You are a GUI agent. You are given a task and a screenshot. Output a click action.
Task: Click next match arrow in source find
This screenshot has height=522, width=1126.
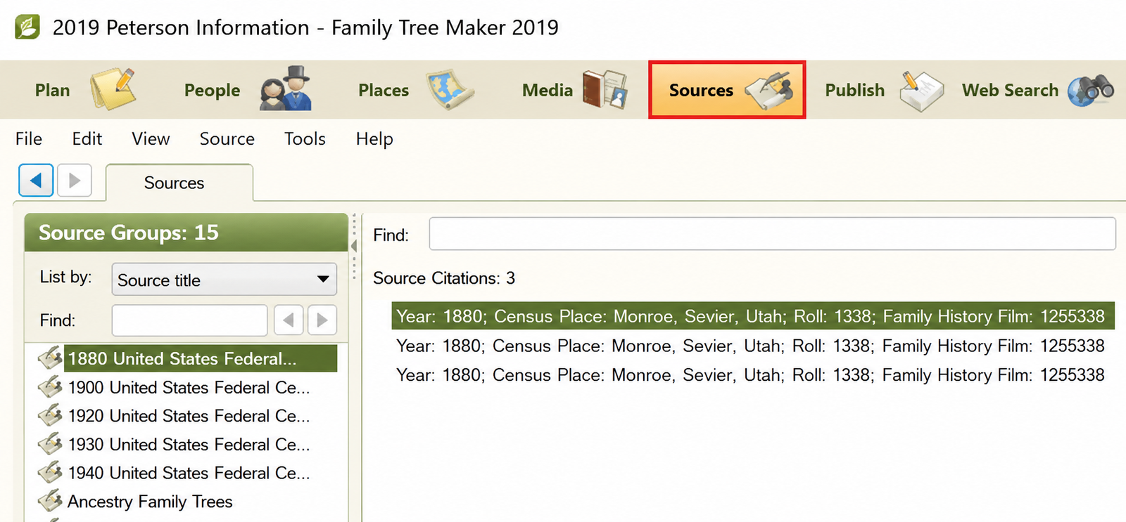[x=322, y=320]
